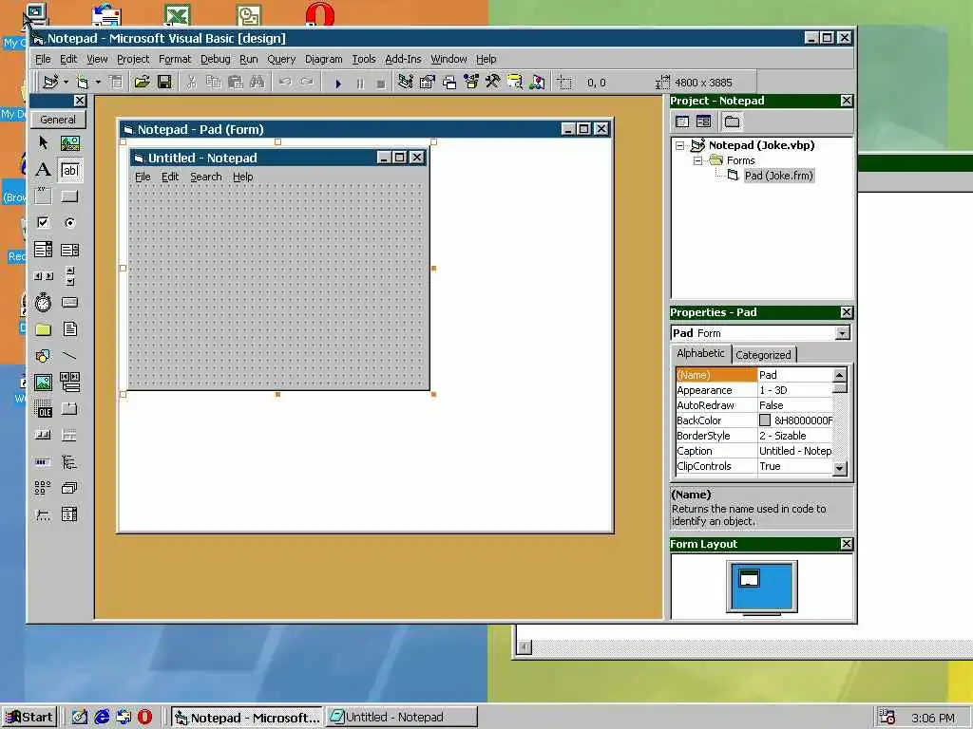The width and height of the screenshot is (973, 729).
Task: Open the Form Layout Window toolbar icon
Action: (x=449, y=82)
